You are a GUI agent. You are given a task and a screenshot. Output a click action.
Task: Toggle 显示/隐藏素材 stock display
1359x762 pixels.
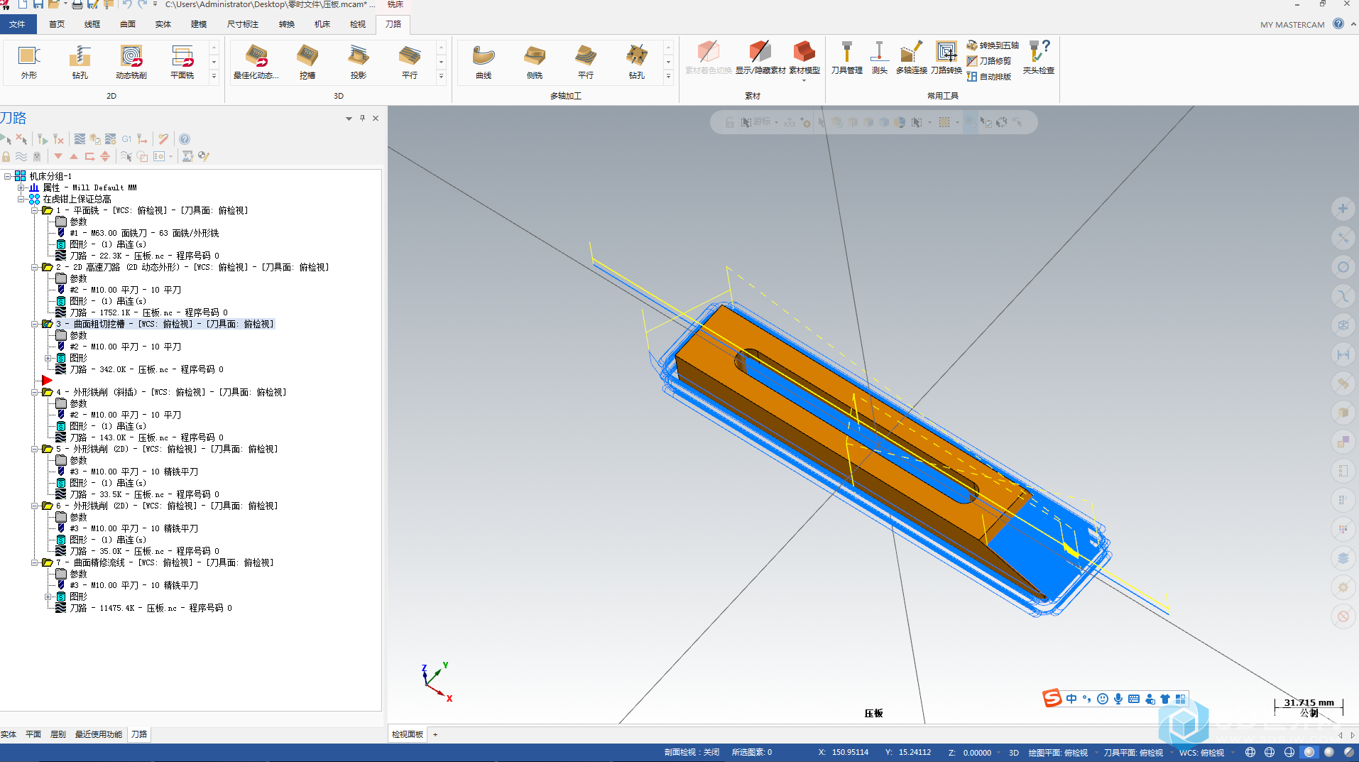[760, 58]
